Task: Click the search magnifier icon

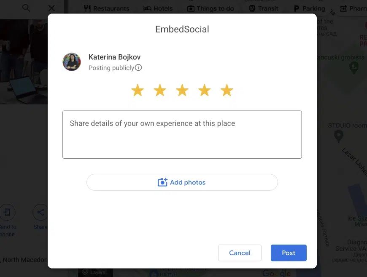Action: (x=26, y=8)
